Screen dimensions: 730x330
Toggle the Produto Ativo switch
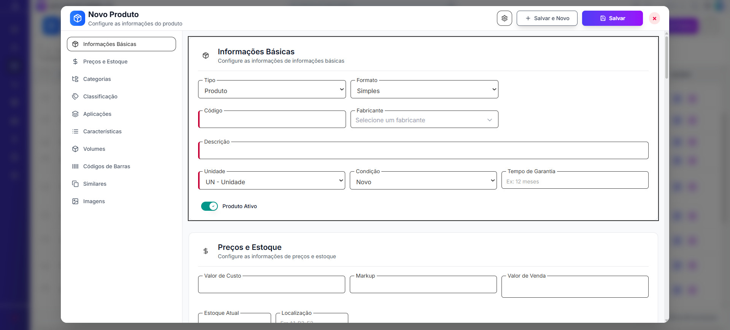click(209, 206)
